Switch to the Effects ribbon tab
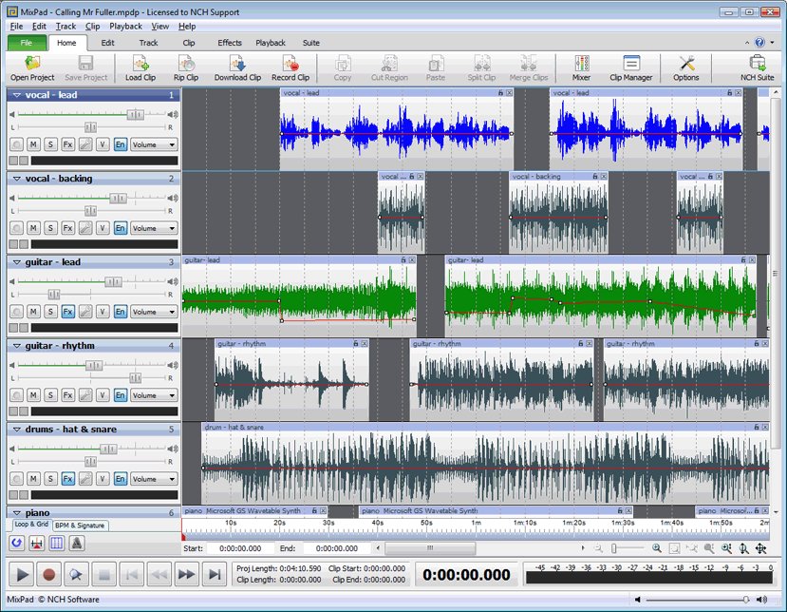787x612 pixels. 229,43
